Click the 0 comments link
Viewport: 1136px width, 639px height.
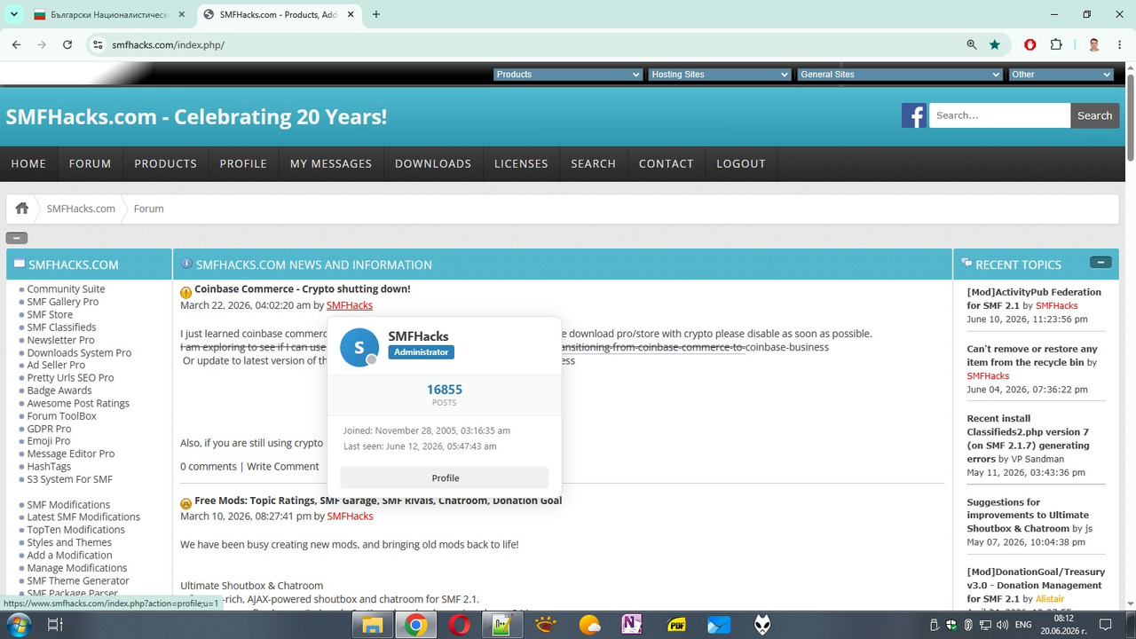[209, 466]
